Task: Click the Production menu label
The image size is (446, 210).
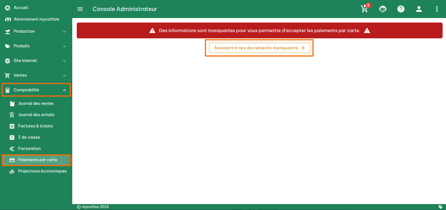Action: (x=24, y=31)
